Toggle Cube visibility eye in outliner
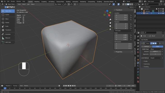 161,13
